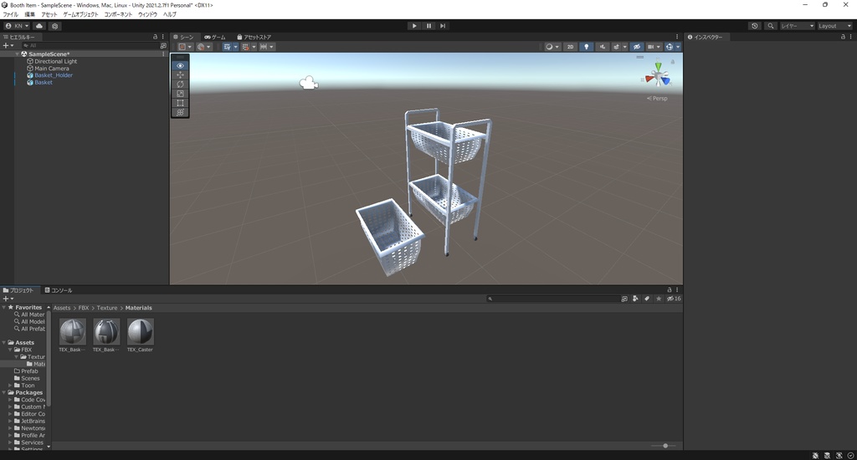Image resolution: width=857 pixels, height=460 pixels.
Task: Toggle grid snapping icon in Scene toolbar
Action: 245,47
